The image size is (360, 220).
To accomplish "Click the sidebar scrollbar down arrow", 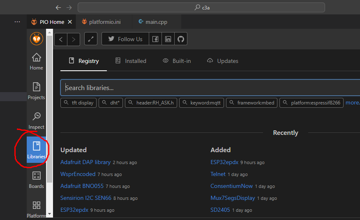I will 50,214.
